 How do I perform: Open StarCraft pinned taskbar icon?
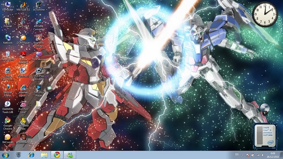[18, 155]
